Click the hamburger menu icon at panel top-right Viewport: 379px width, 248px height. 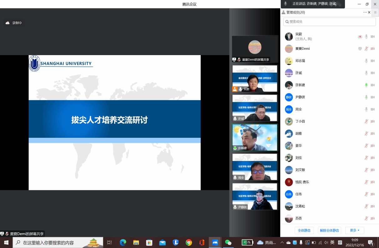pos(375,12)
